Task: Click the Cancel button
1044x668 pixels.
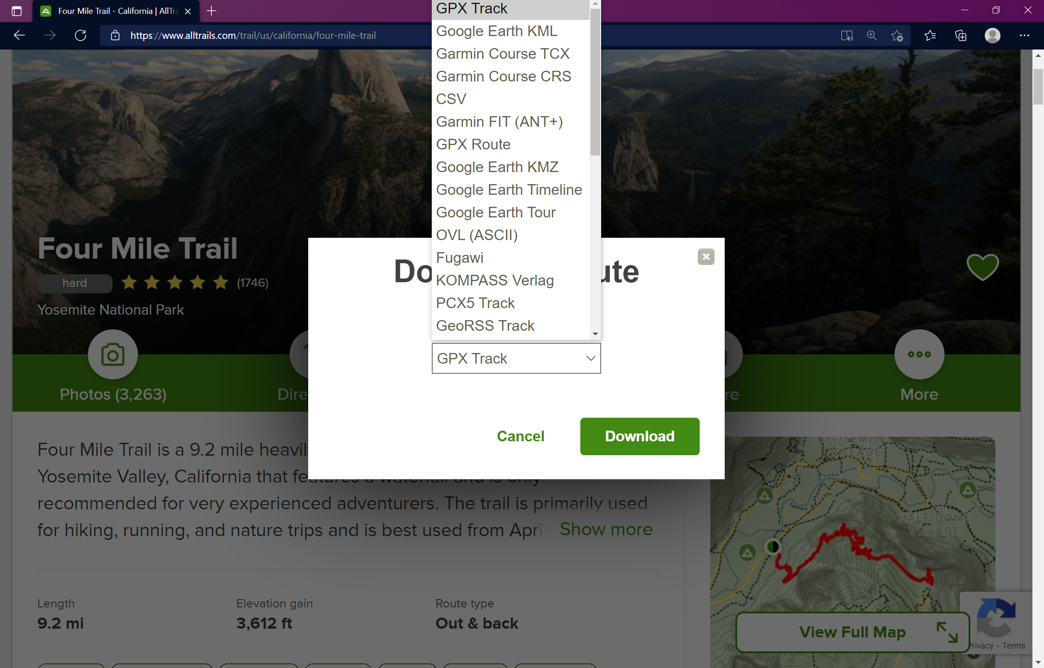Action: pyautogui.click(x=521, y=437)
